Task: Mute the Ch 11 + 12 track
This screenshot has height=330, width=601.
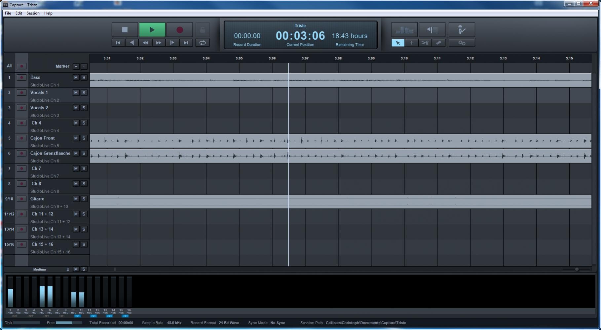Action: [76, 214]
